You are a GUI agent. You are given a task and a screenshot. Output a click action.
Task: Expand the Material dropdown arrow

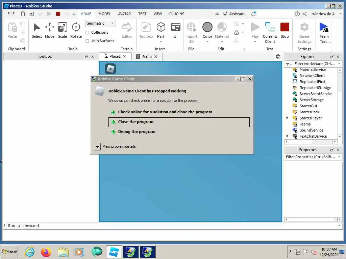point(222,41)
